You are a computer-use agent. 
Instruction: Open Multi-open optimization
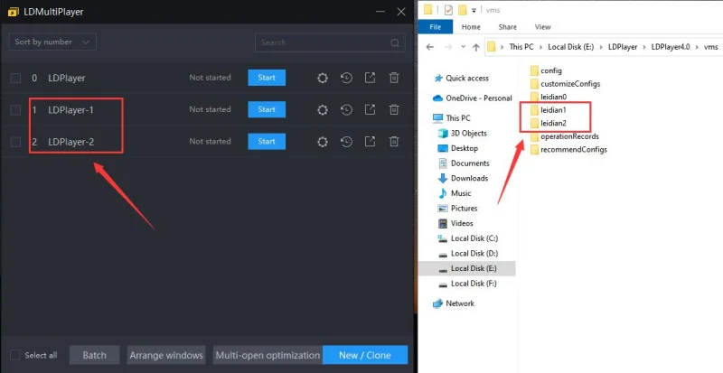(268, 355)
